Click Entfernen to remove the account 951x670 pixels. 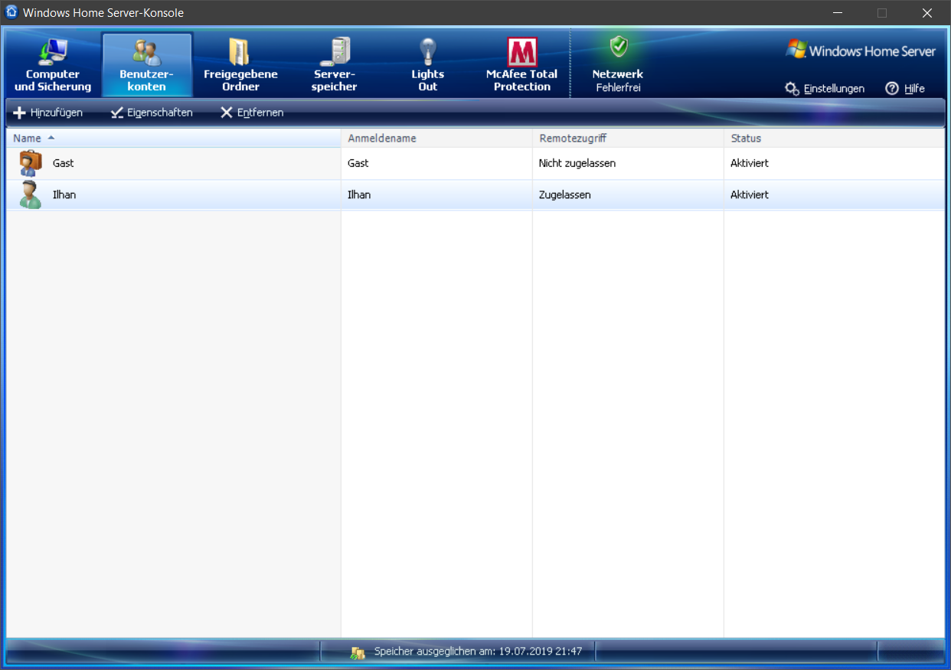pyautogui.click(x=252, y=113)
